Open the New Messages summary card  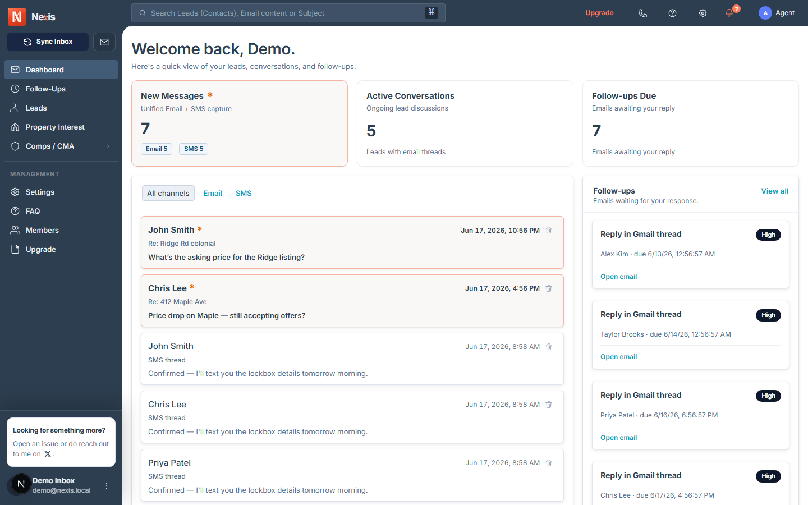click(x=240, y=123)
